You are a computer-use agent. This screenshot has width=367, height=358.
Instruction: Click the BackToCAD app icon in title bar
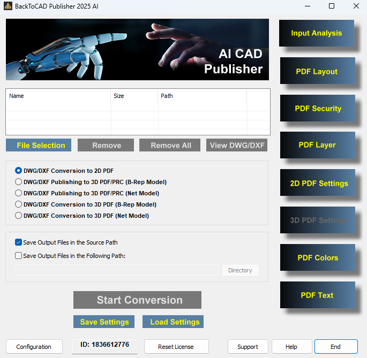point(8,6)
